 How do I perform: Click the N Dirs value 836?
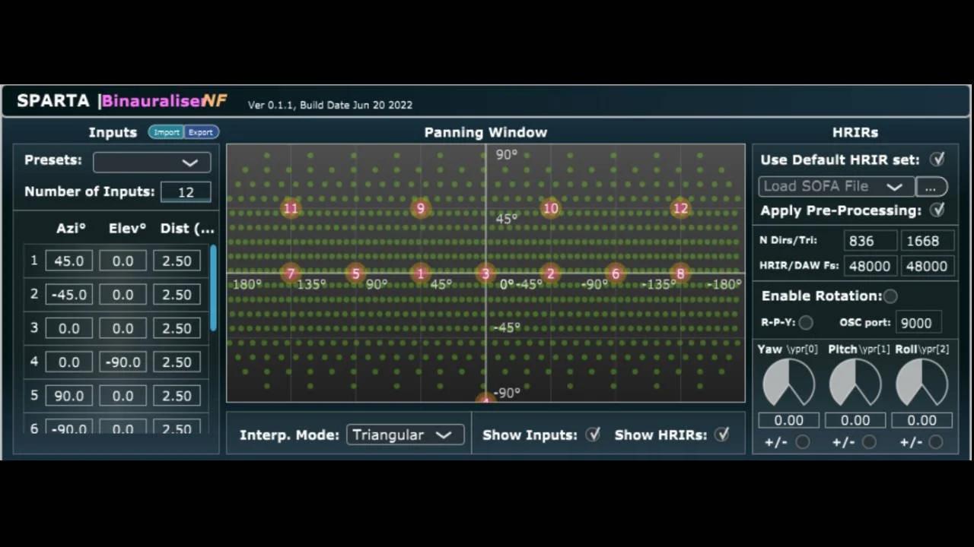pyautogui.click(x=871, y=241)
